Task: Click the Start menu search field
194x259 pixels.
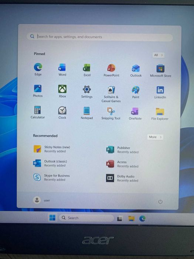Action: coord(100,37)
